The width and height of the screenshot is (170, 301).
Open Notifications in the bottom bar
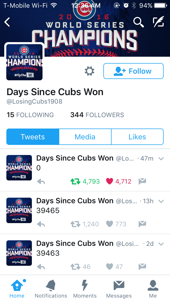(51, 289)
